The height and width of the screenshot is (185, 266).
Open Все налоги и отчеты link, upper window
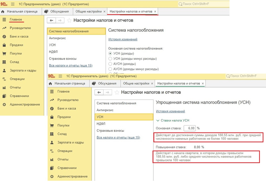coord(71,65)
